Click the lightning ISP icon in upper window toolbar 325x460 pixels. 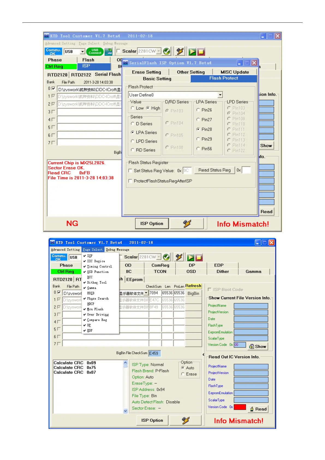pos(180,51)
